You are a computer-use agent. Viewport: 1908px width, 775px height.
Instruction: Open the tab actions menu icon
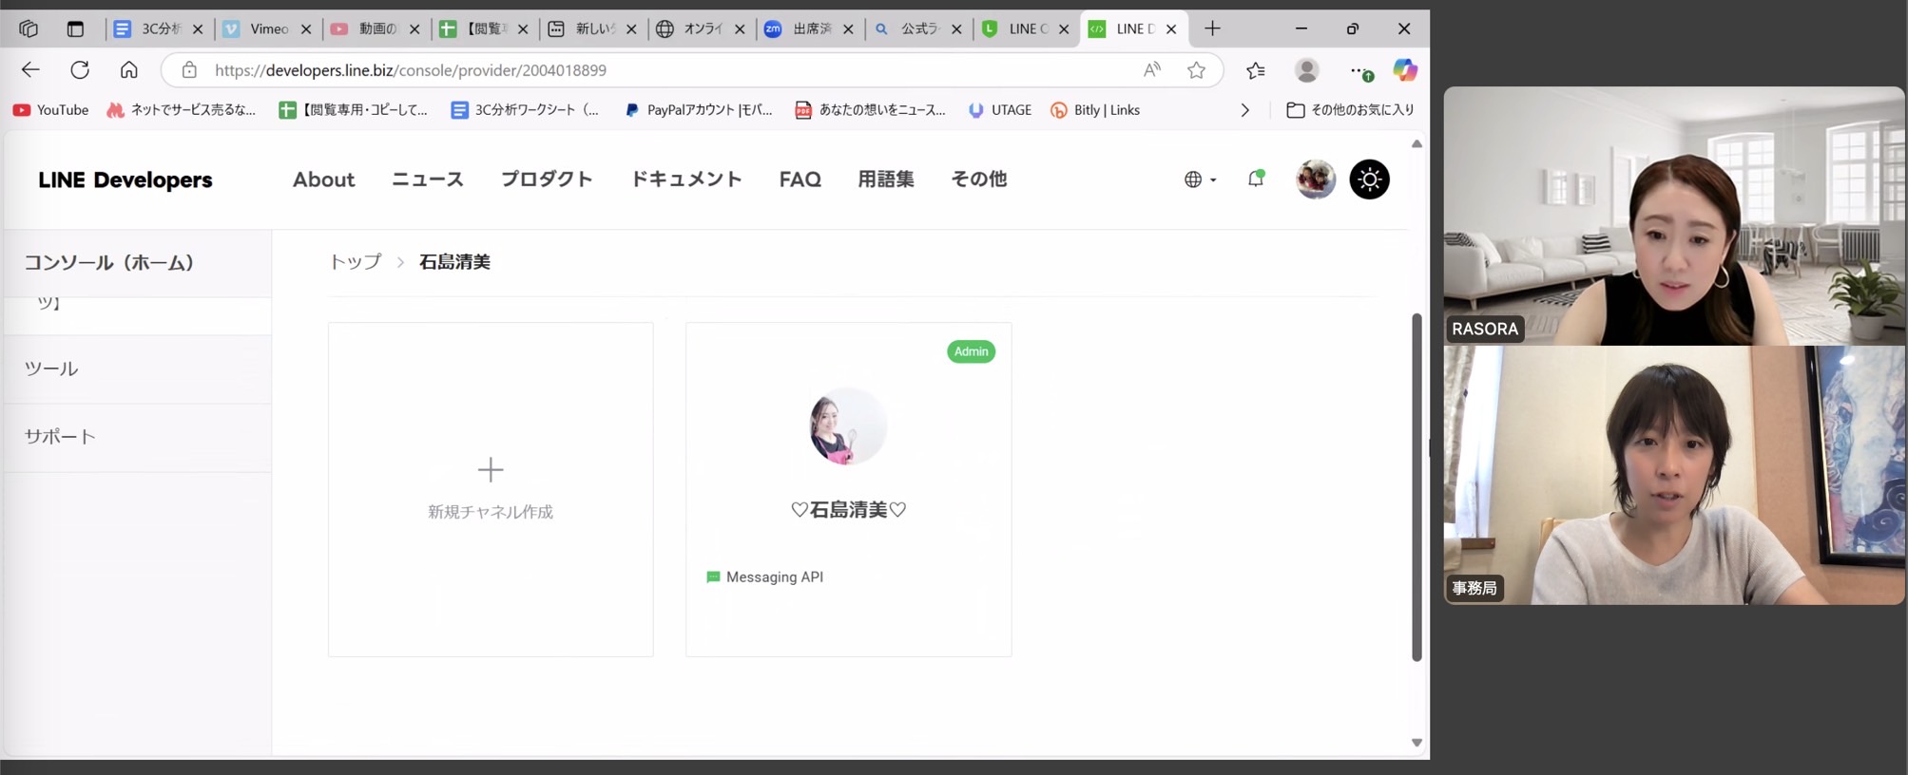click(x=75, y=28)
